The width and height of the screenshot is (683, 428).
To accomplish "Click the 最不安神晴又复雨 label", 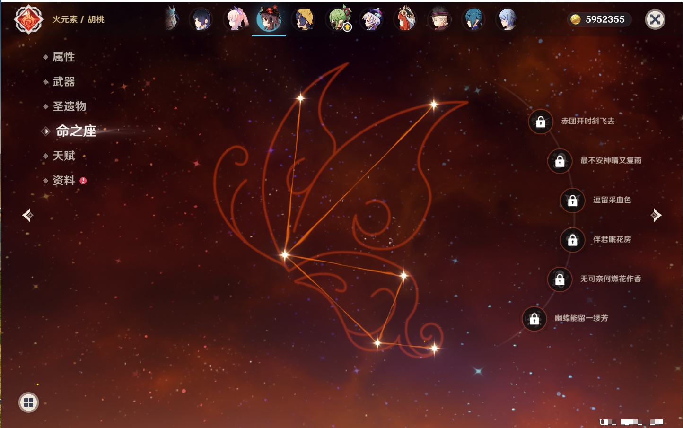I will (611, 160).
